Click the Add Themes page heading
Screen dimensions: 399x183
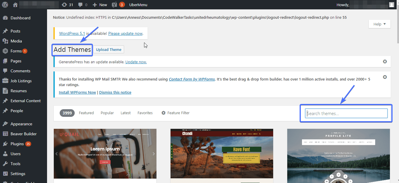tap(72, 49)
